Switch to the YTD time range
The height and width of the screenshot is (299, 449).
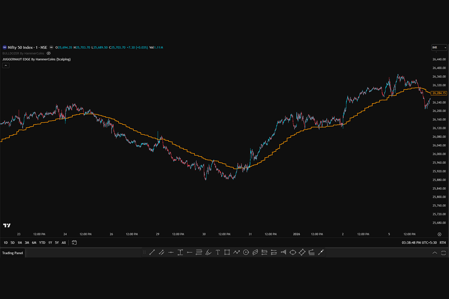point(42,243)
